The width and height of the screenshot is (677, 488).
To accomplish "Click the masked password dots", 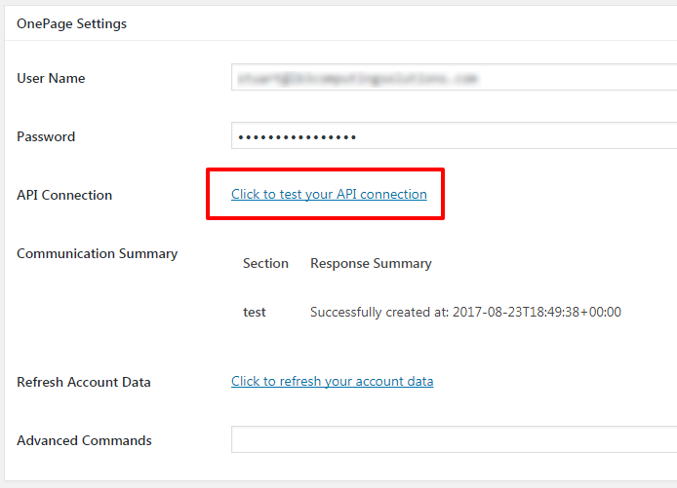I will tap(298, 136).
